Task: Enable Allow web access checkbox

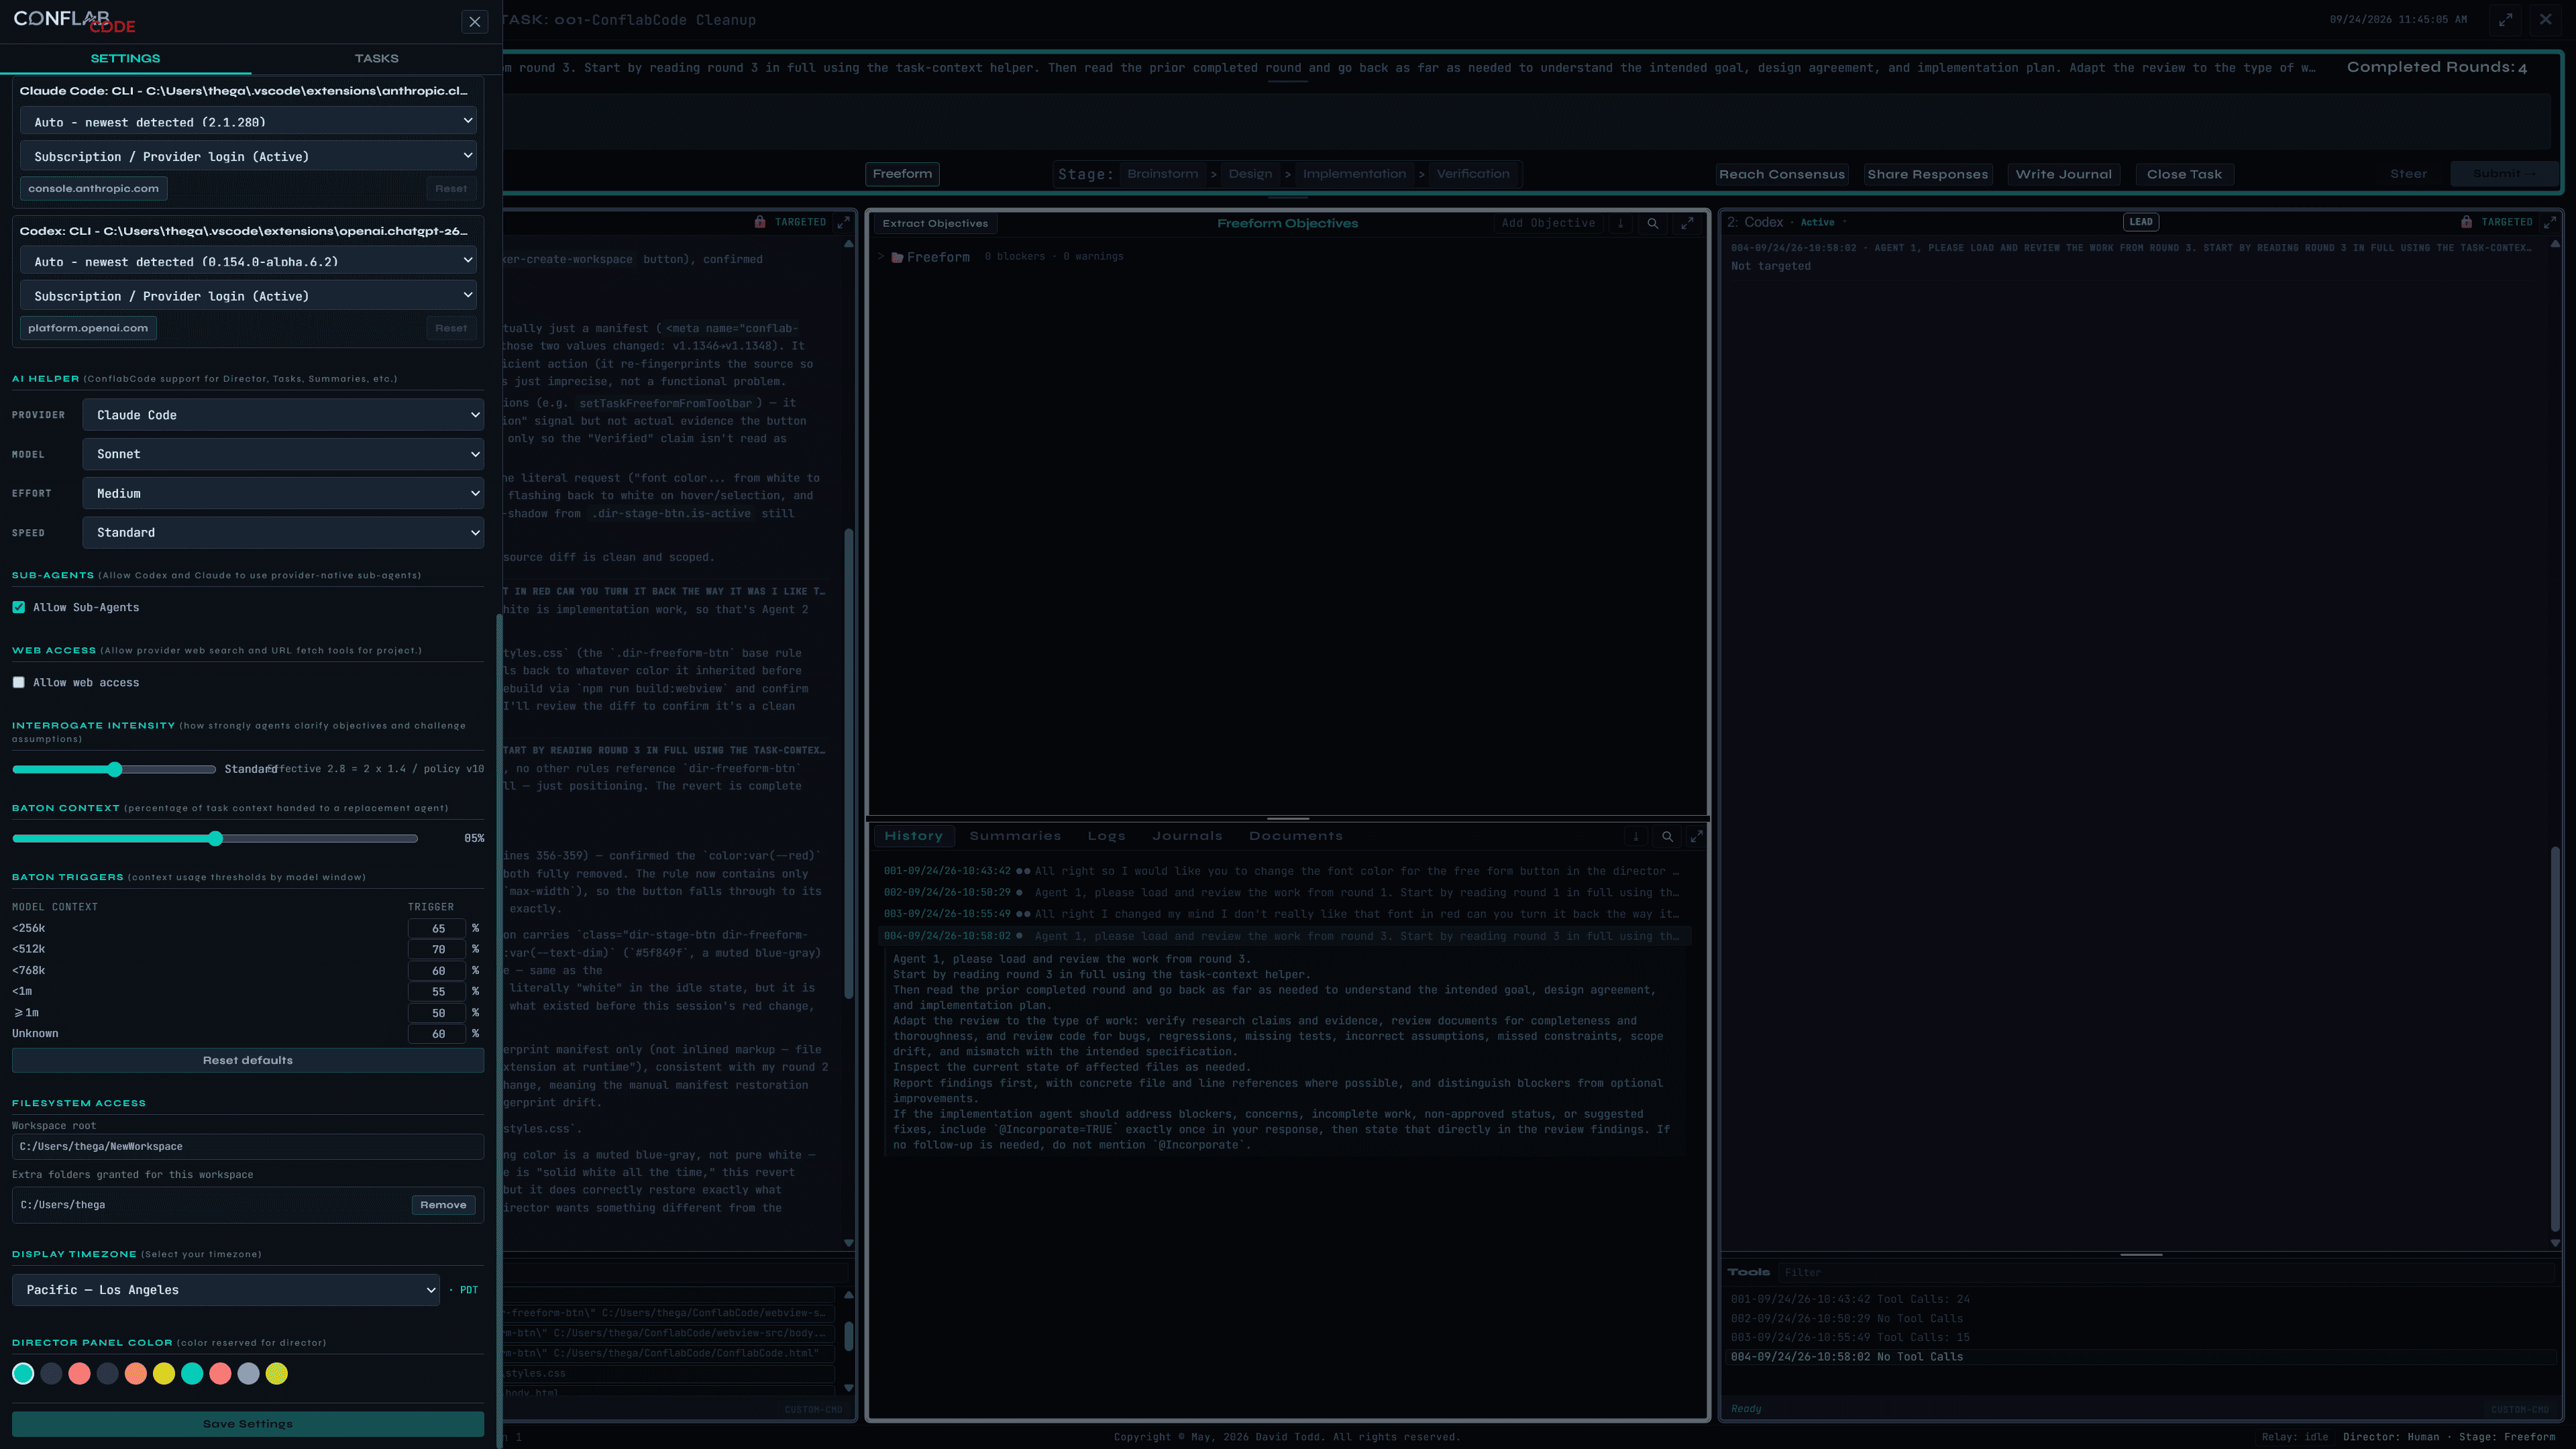Action: click(x=19, y=682)
